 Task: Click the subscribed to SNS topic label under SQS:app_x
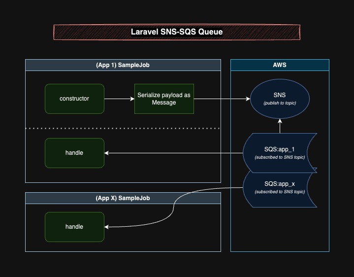pos(280,192)
